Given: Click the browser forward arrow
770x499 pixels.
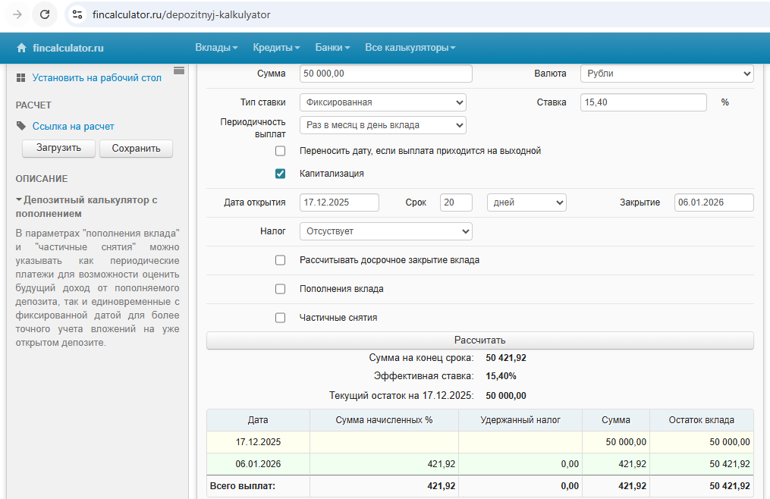Looking at the screenshot, I should coord(17,14).
